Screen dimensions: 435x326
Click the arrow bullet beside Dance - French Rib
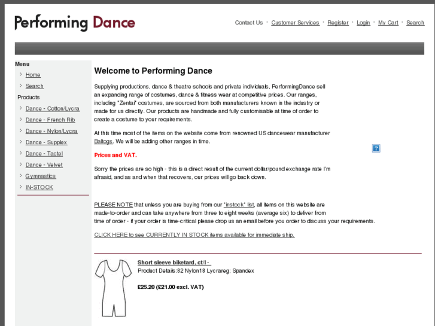pyautogui.click(x=21, y=119)
